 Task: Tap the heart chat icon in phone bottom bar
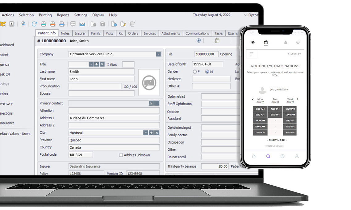282,156
